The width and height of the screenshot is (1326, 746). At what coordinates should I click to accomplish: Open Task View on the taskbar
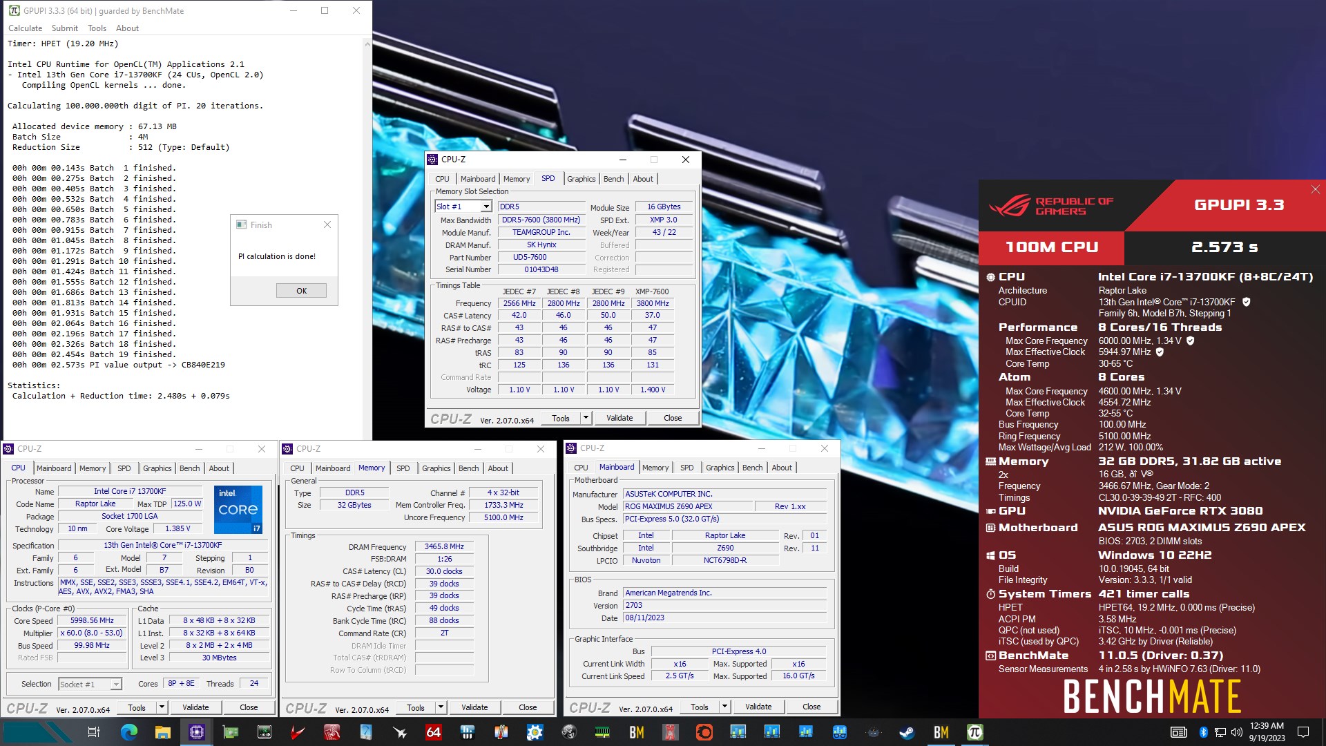(x=94, y=732)
